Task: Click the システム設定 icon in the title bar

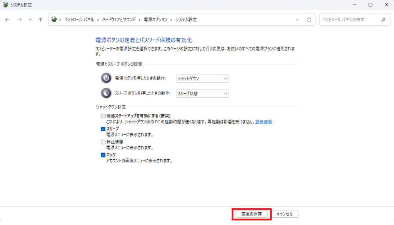Action: pos(5,5)
